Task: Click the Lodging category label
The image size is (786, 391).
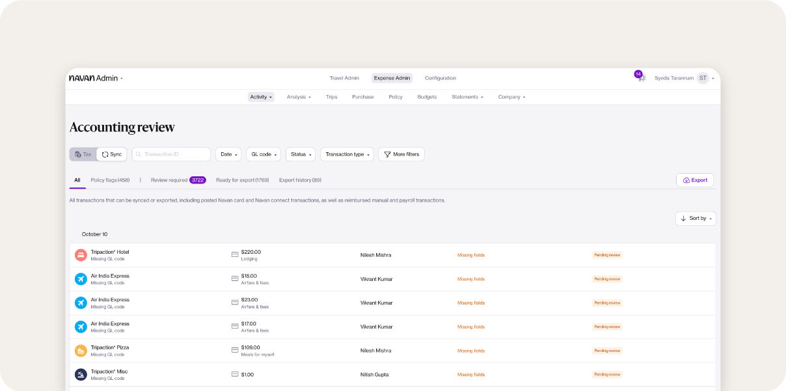Action: (x=249, y=259)
